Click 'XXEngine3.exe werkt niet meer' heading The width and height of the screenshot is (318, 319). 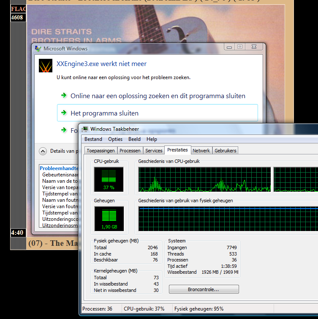(101, 64)
